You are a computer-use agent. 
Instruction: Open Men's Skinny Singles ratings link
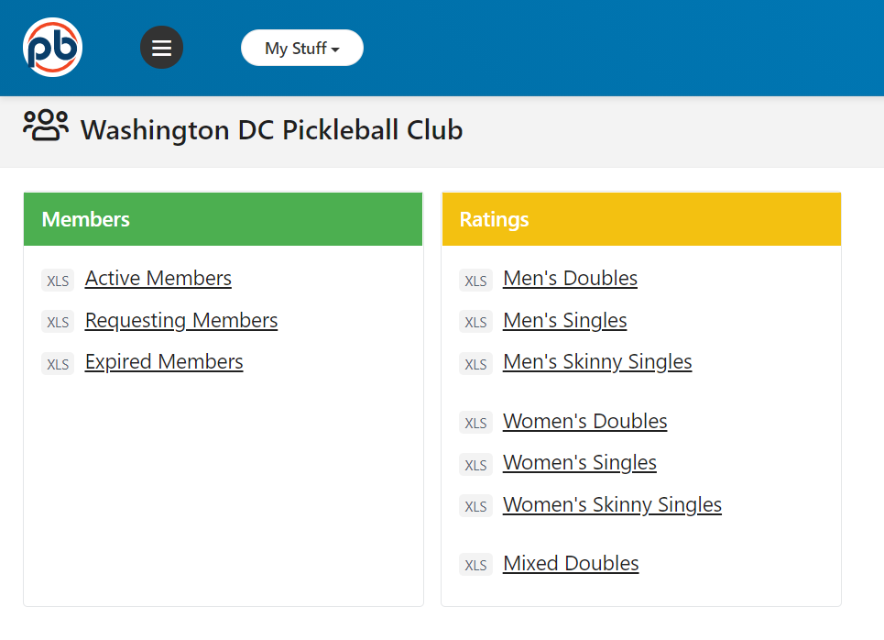click(x=597, y=362)
